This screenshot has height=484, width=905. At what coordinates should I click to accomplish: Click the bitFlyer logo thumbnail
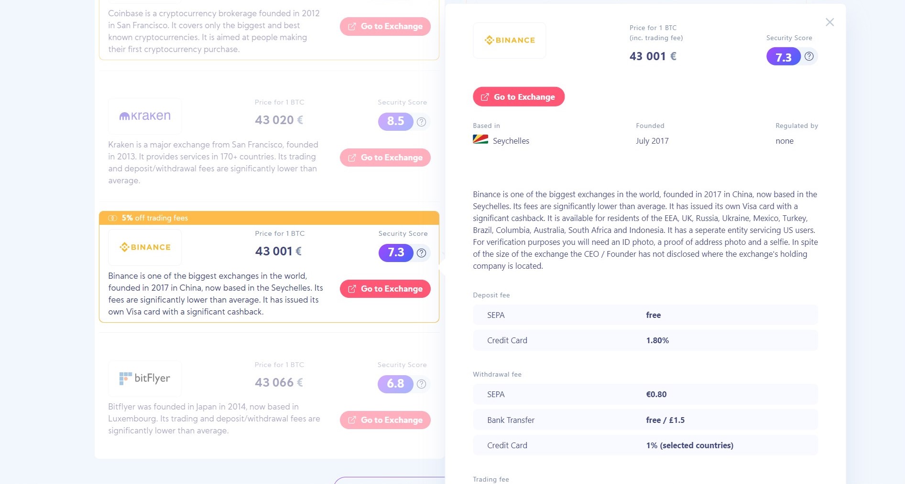[145, 379]
